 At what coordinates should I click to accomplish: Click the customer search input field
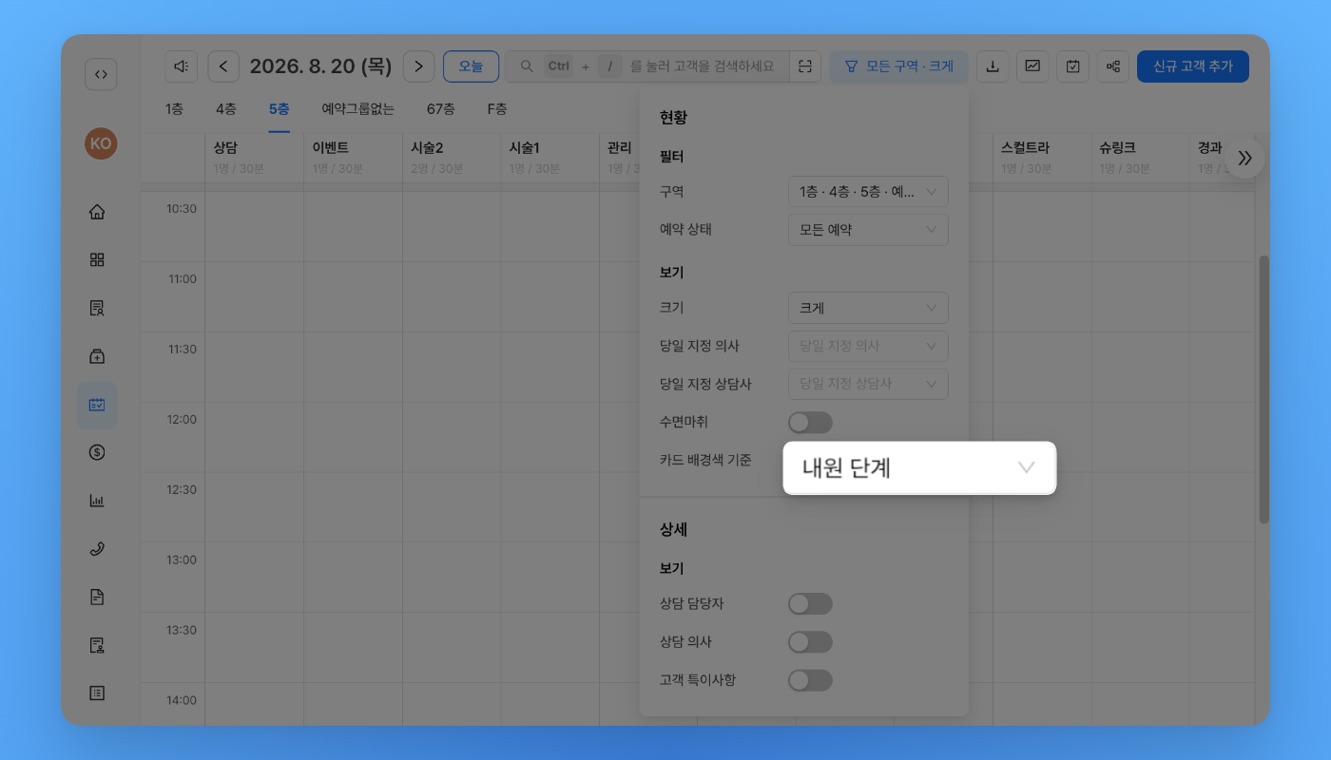646,66
